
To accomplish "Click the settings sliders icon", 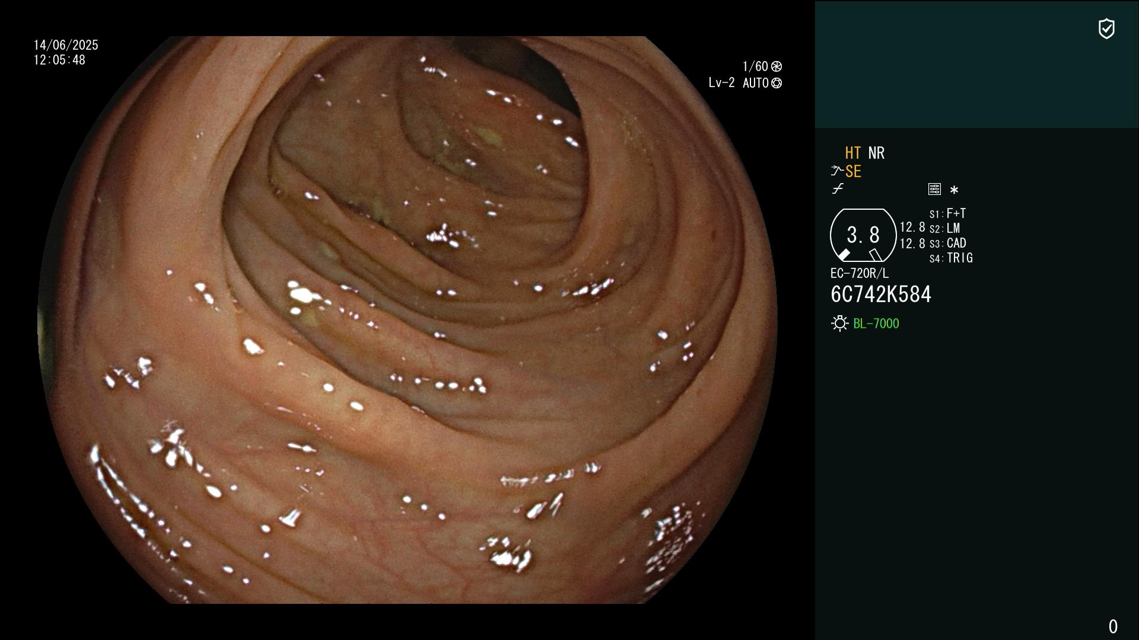I will point(934,189).
